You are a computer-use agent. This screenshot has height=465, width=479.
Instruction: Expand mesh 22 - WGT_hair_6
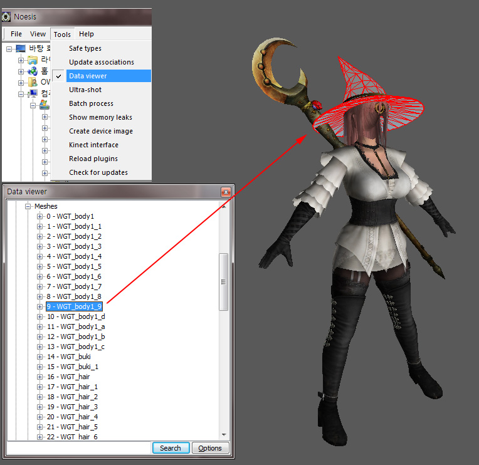39,437
